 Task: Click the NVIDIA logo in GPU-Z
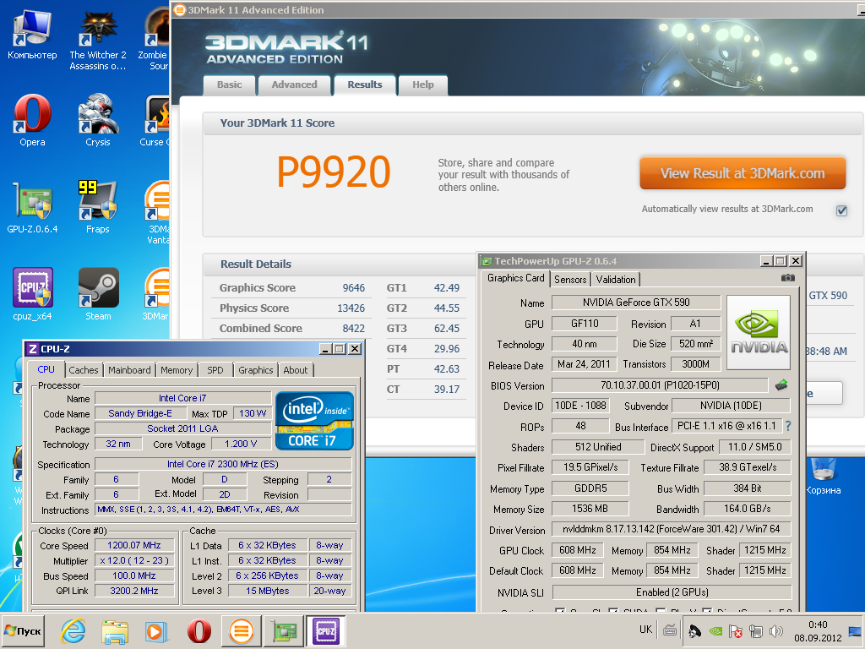(759, 332)
